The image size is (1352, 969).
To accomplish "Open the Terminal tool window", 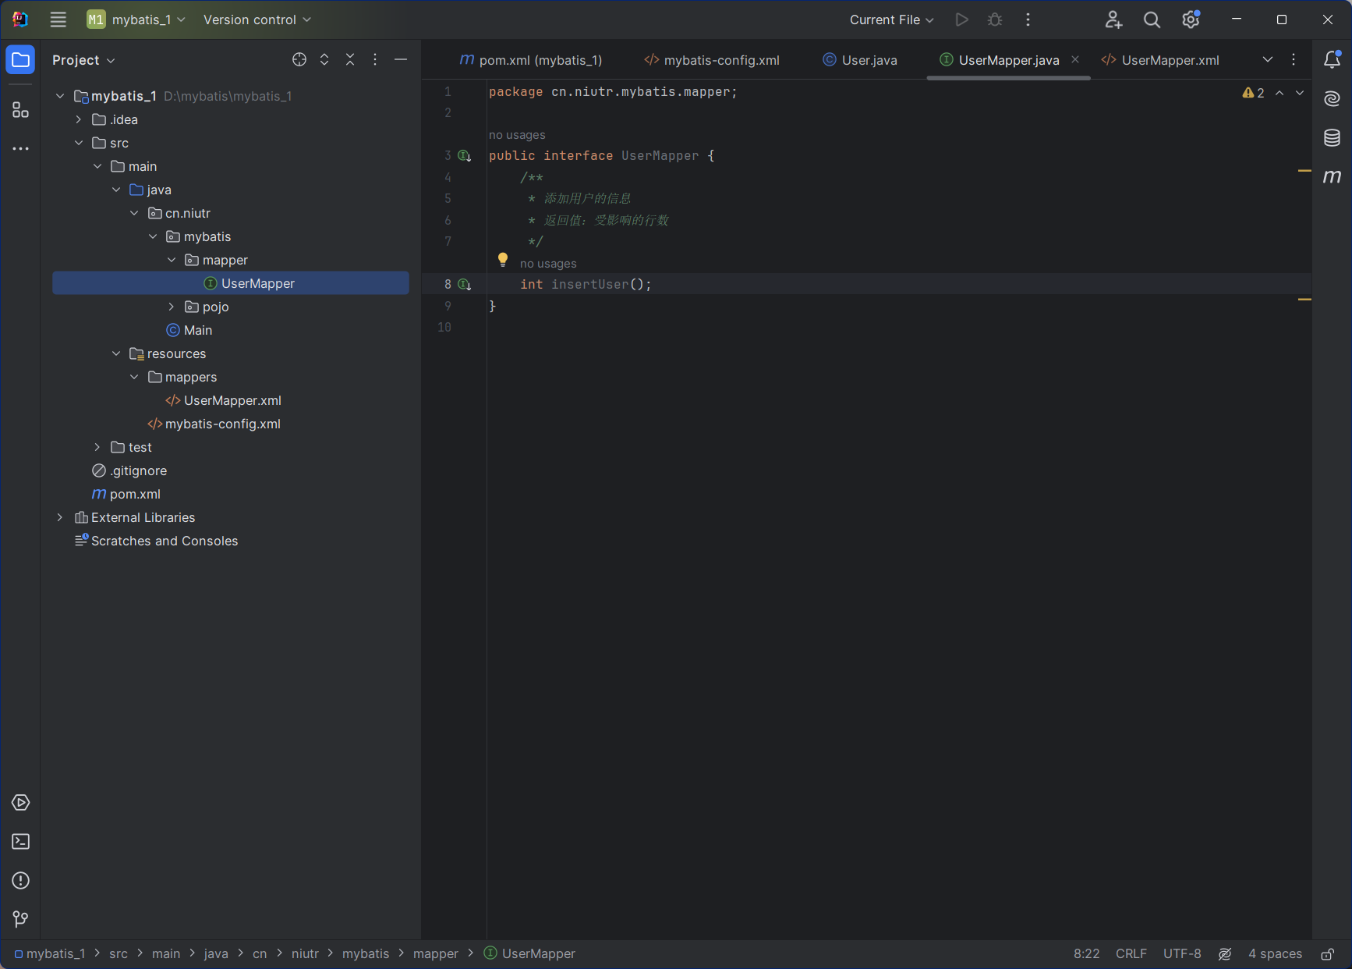I will tap(21, 842).
